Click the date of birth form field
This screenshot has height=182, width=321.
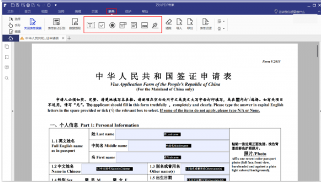point(206,178)
